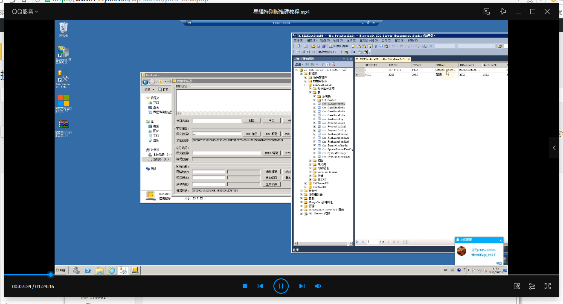The image size is (563, 304).
Task: Seek using the video progress bar handle
Action: coord(51,275)
